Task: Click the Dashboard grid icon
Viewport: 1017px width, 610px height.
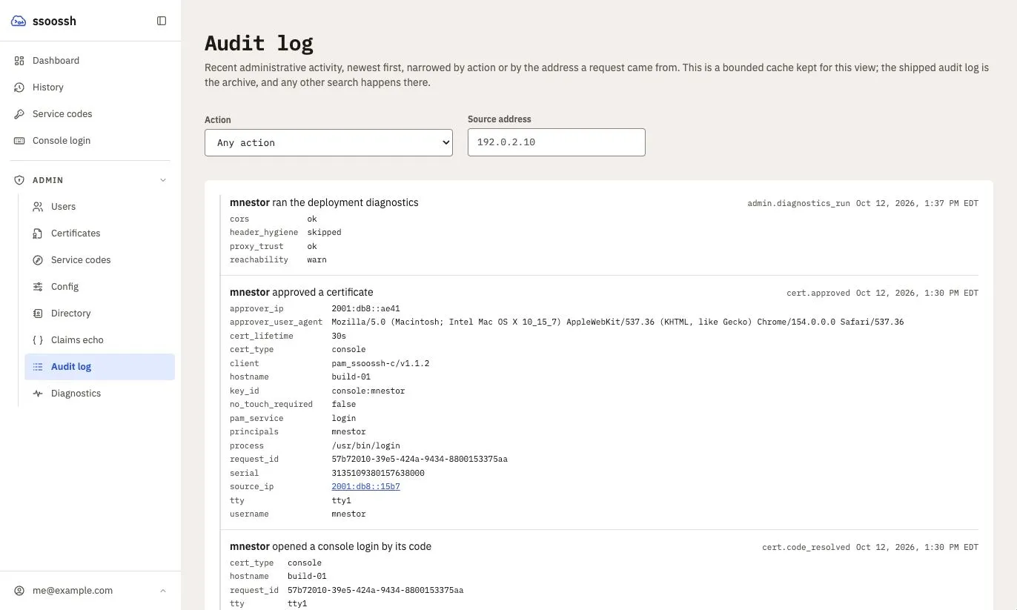Action: pos(19,61)
